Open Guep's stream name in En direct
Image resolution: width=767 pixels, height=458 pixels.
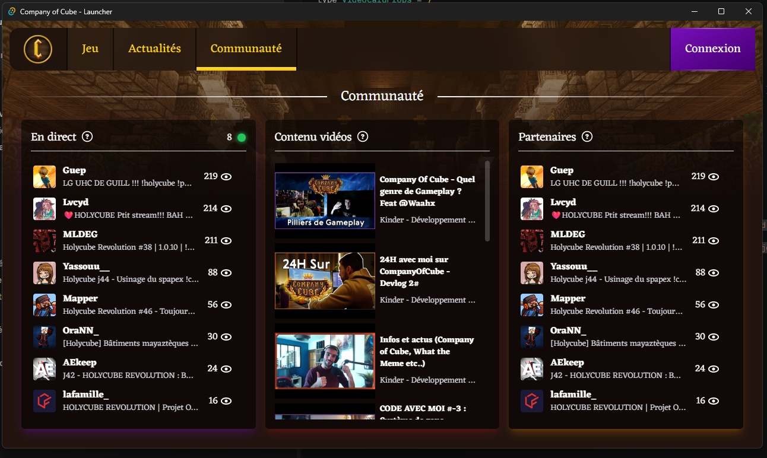coord(74,171)
